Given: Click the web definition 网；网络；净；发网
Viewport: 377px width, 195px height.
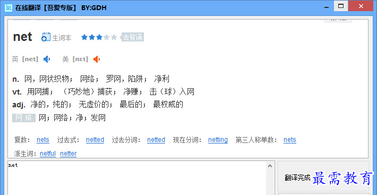Looking at the screenshot, I should pos(72,118).
